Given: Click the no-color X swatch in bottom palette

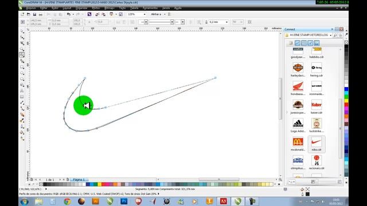Looking at the screenshot, I should [41, 184].
